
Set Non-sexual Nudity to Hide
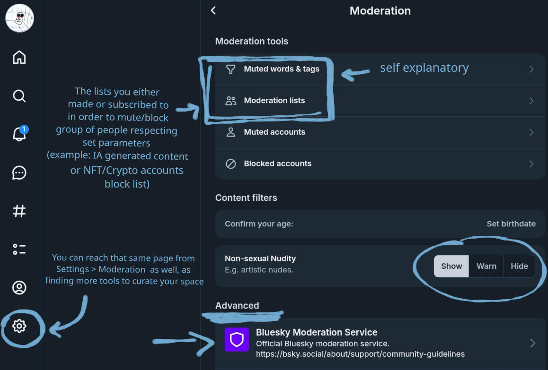[x=519, y=266]
